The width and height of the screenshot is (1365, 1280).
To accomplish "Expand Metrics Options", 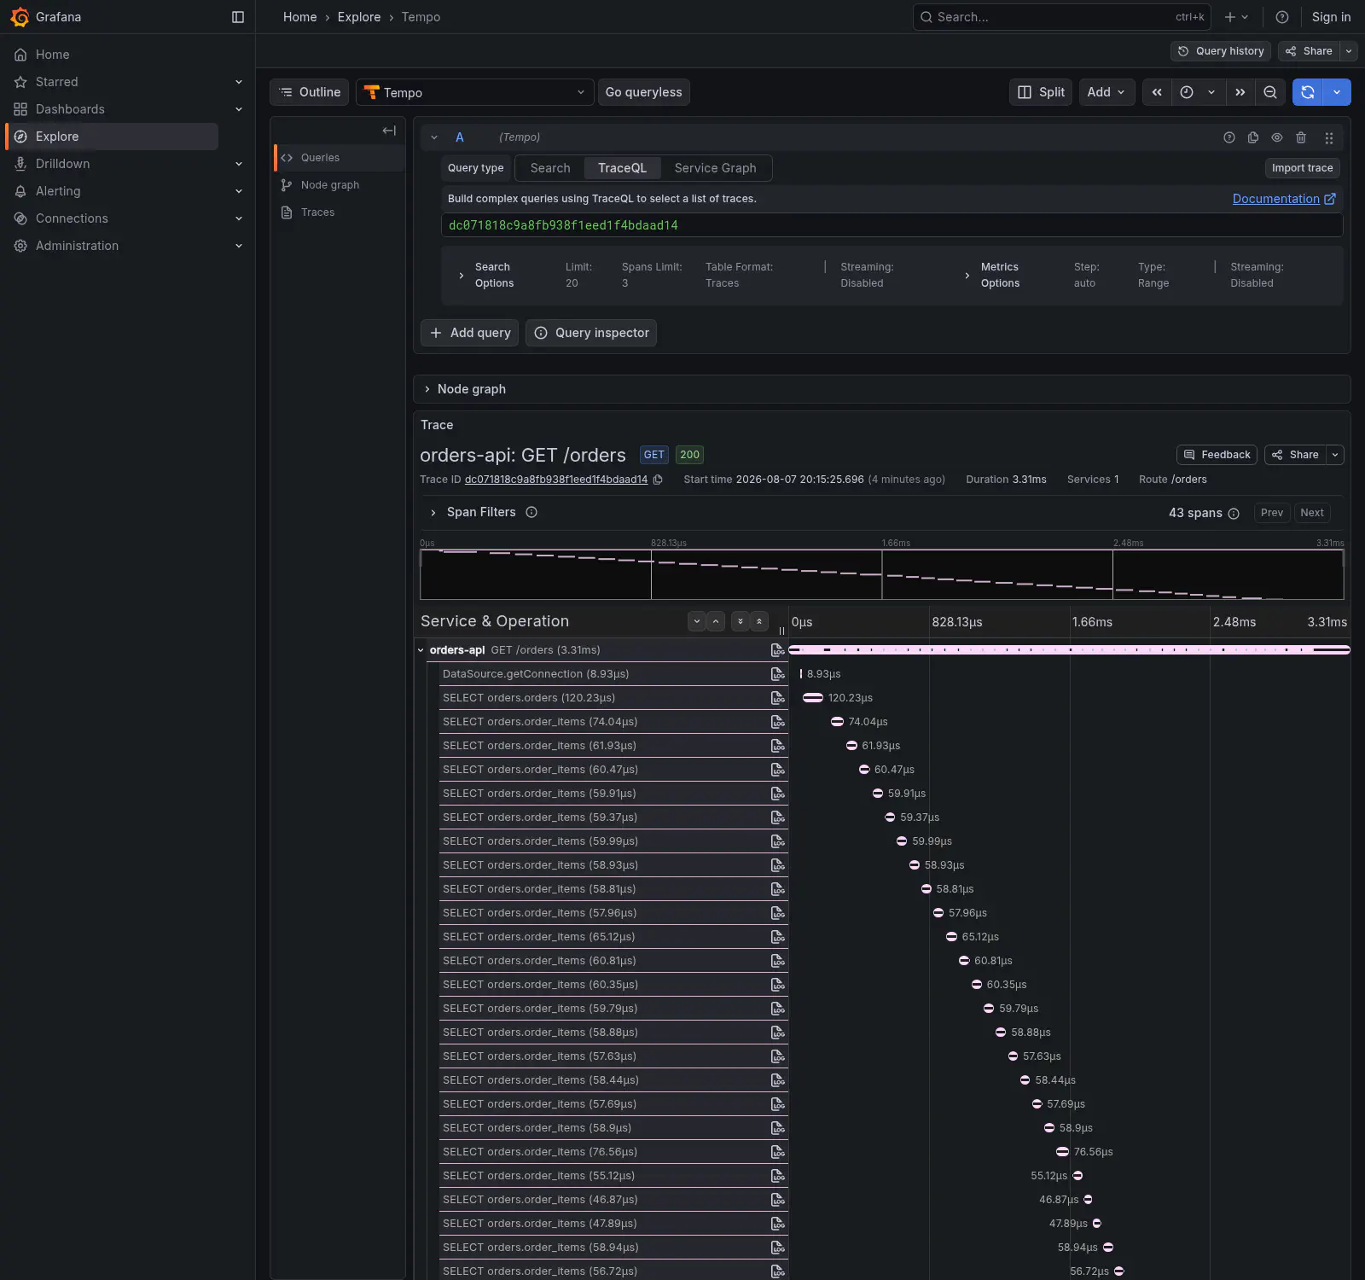I will (967, 276).
